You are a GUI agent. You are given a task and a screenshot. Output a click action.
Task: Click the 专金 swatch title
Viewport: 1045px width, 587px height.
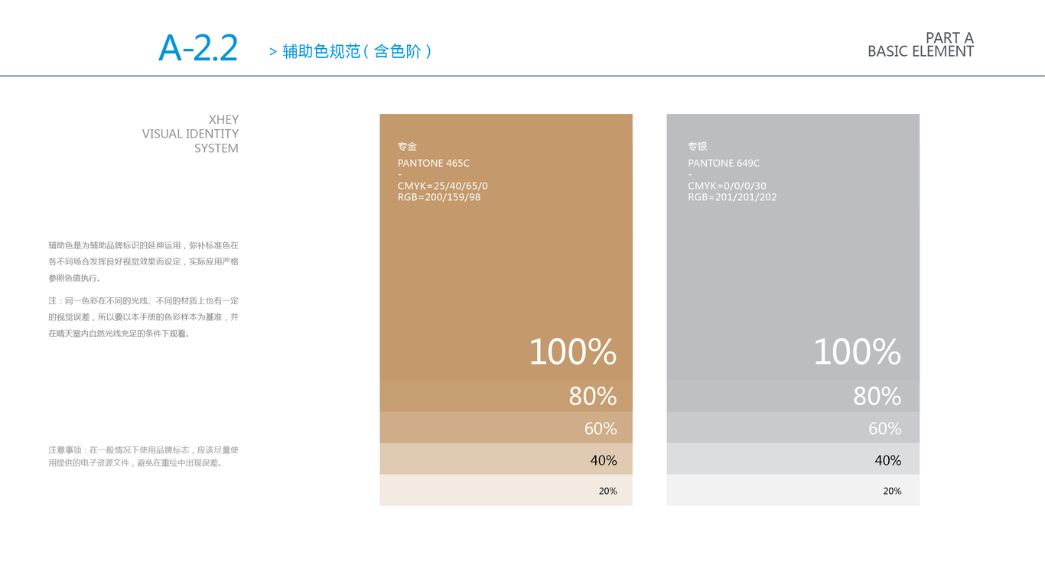click(407, 146)
